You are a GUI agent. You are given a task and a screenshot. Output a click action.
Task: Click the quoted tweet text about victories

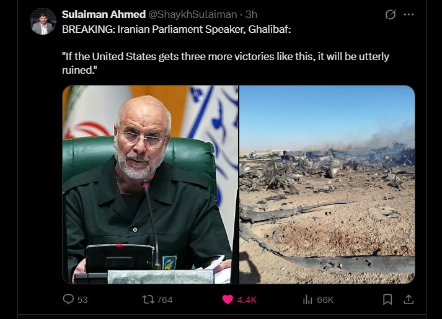(226, 63)
